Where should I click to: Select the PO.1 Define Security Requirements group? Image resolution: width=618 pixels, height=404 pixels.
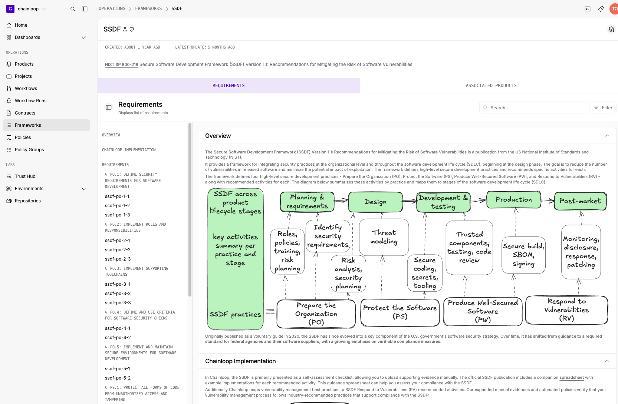pyautogui.click(x=133, y=181)
